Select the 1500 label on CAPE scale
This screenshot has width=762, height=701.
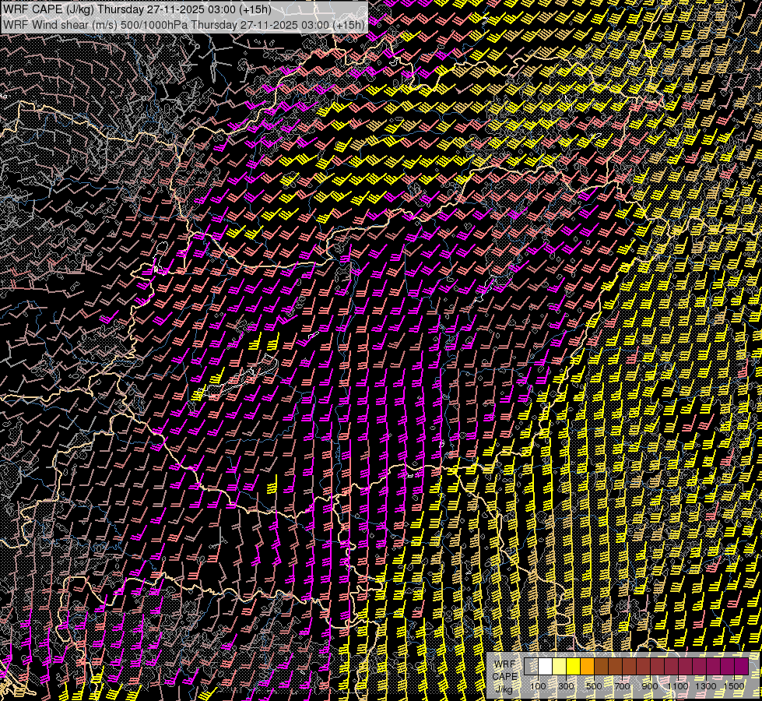click(734, 686)
